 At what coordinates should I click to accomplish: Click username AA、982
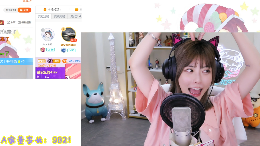(x=47, y=44)
